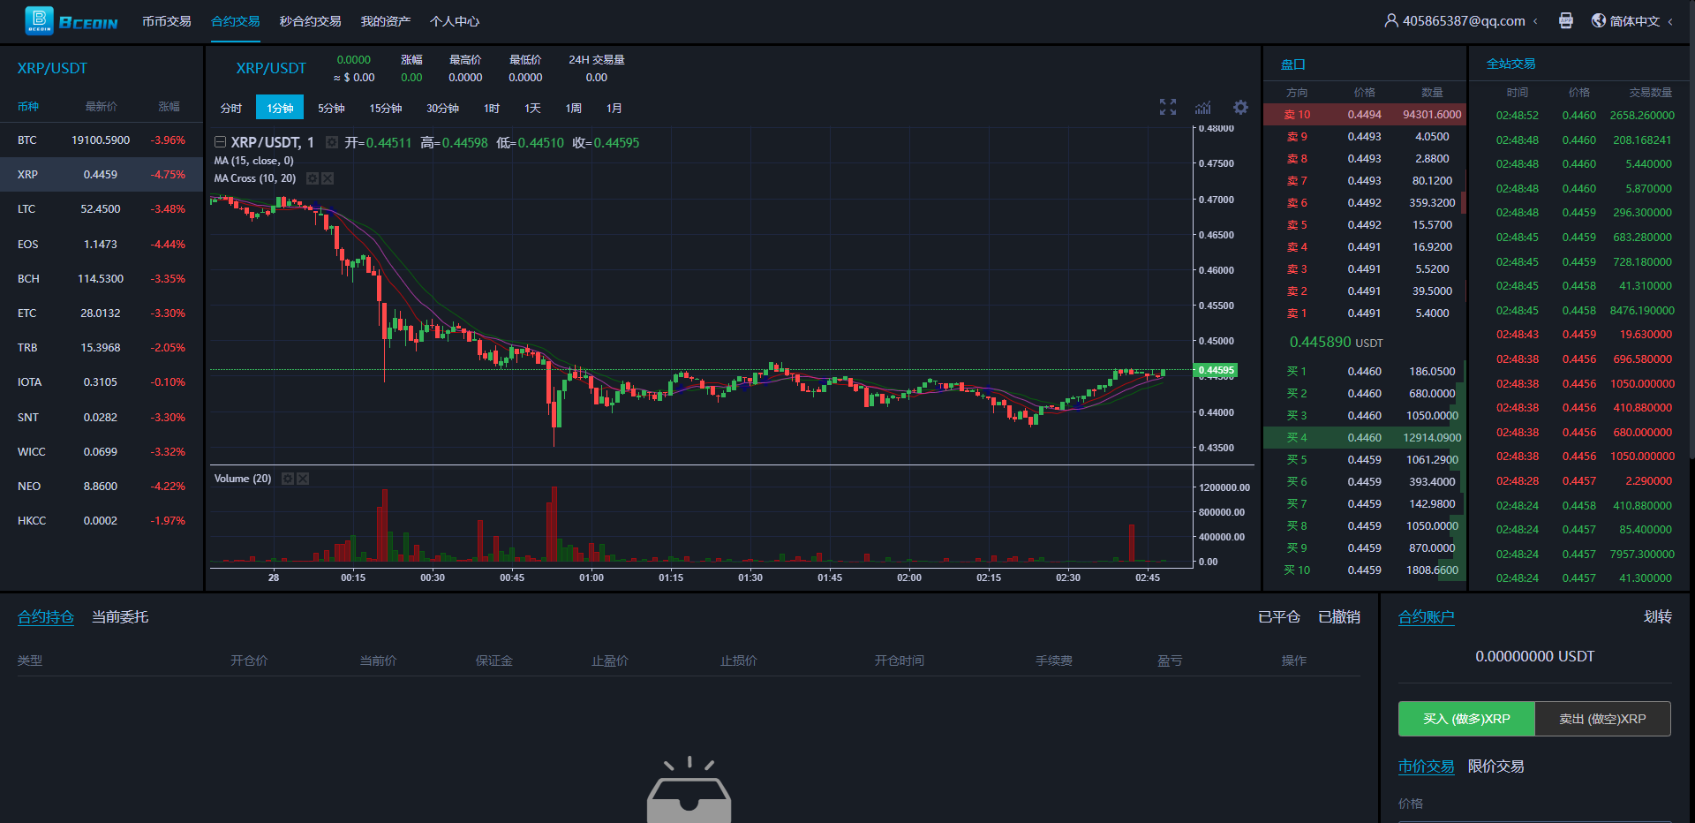
Task: Open chart settings gear
Action: pos(1240,107)
